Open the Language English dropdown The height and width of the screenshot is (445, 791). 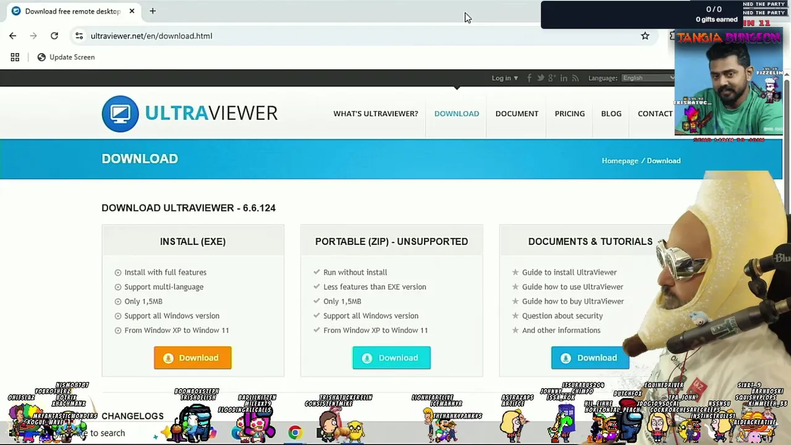648,78
